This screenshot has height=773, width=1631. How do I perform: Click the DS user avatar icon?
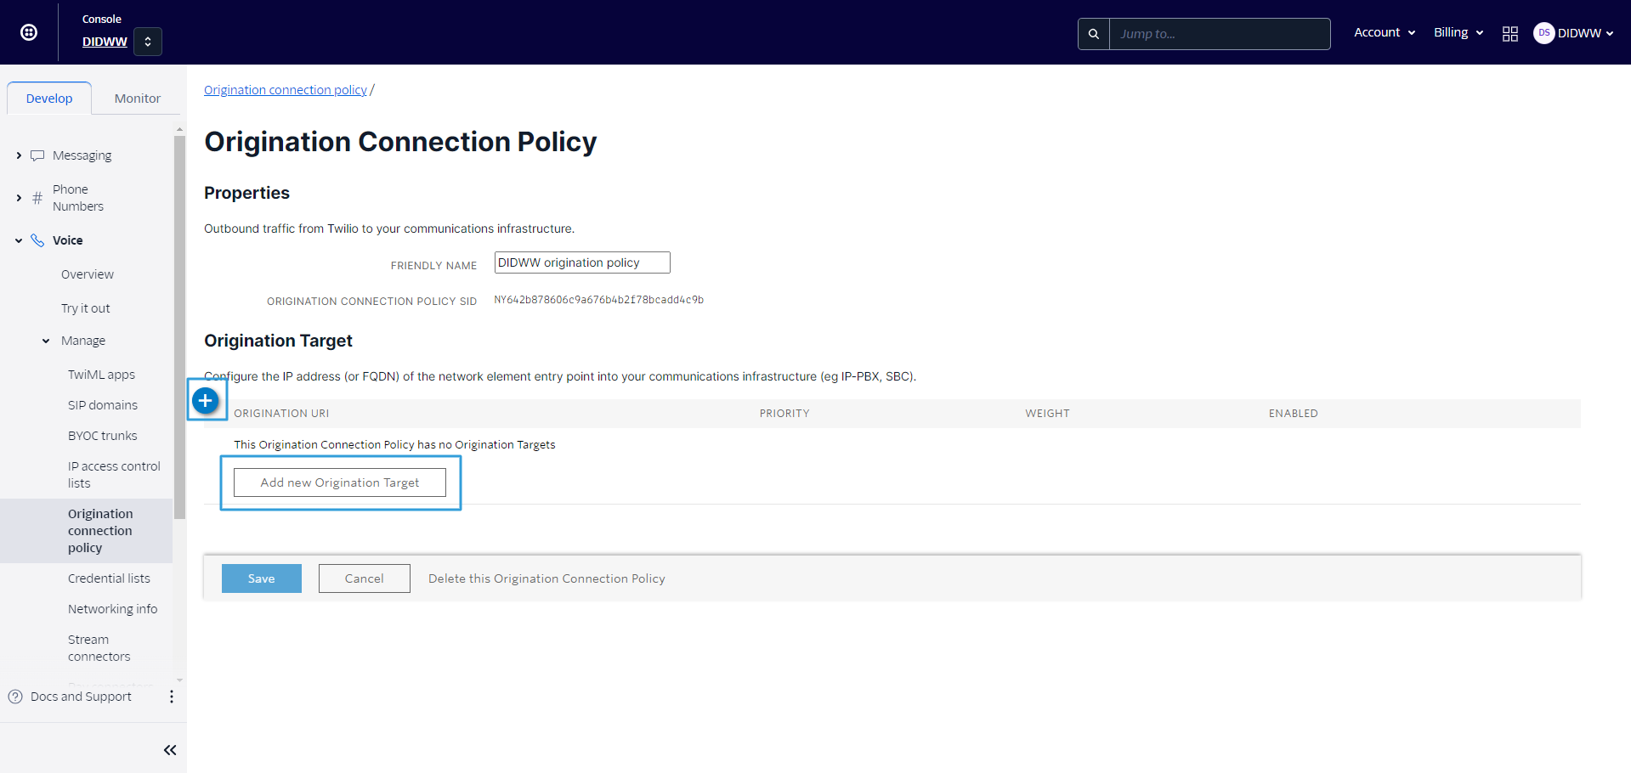(1543, 33)
